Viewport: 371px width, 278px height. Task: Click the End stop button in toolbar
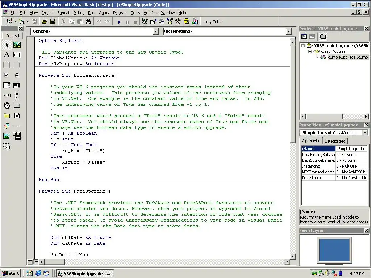coord(136,22)
